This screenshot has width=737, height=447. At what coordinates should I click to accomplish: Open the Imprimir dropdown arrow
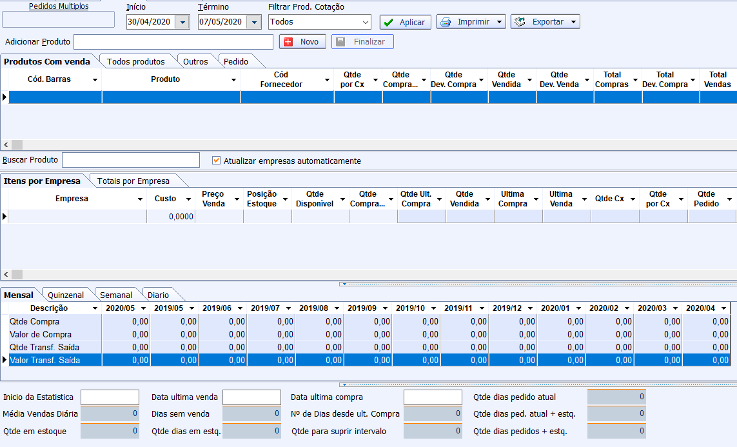pyautogui.click(x=499, y=22)
